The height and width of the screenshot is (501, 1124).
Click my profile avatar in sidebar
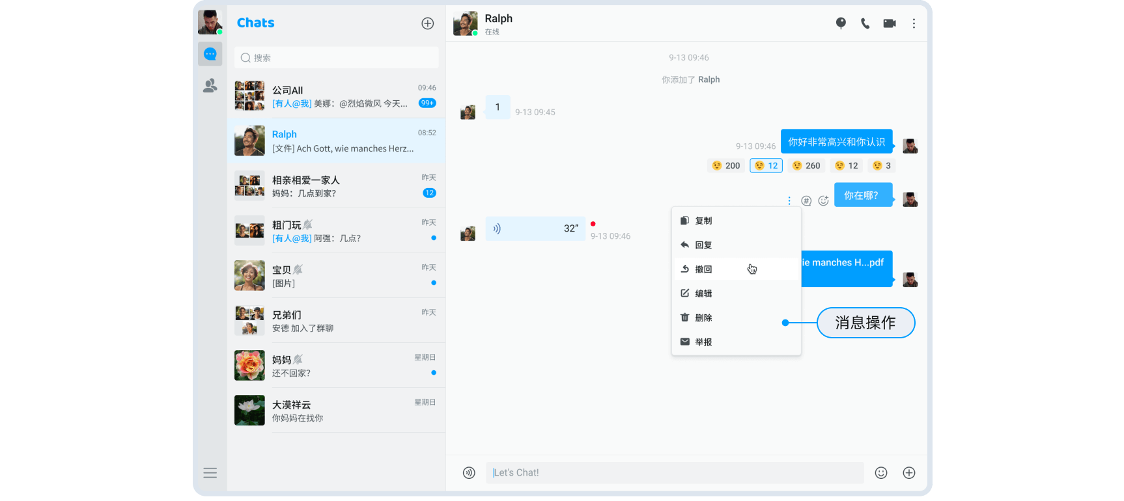coord(210,22)
